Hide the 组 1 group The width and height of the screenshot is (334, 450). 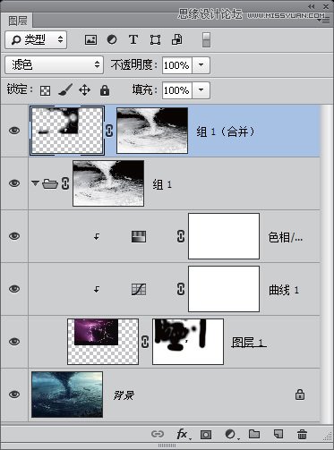[x=14, y=183]
